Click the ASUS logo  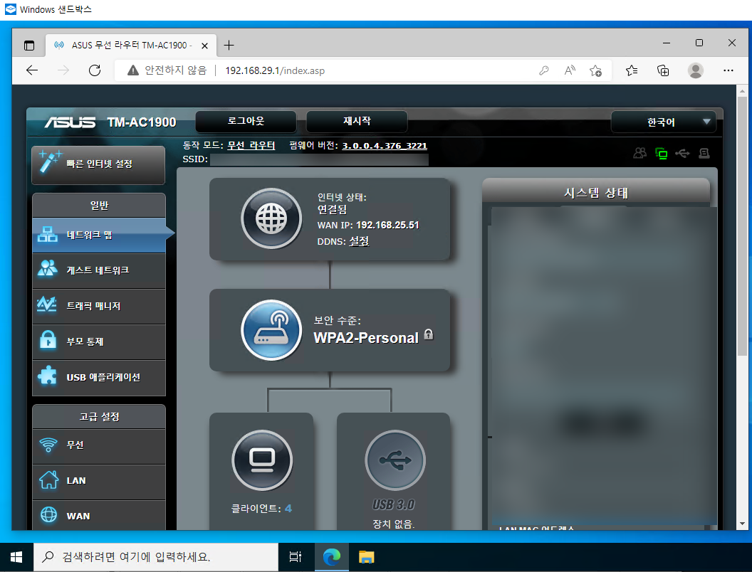point(70,122)
